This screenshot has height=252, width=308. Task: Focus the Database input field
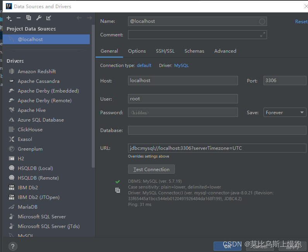(x=217, y=130)
